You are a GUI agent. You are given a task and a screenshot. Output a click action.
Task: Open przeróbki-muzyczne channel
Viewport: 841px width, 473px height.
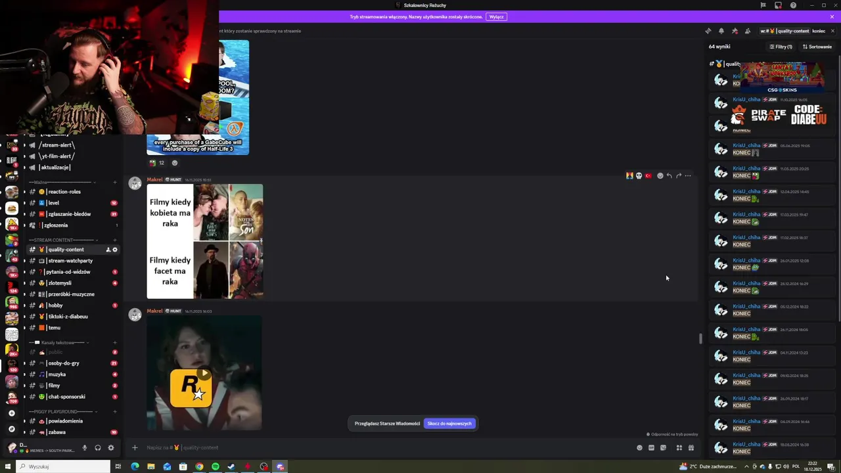point(74,294)
